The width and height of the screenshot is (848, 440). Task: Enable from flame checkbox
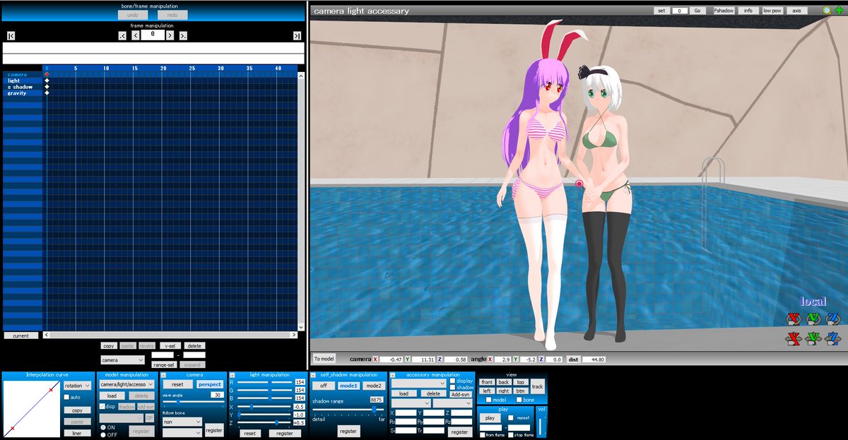tap(482, 435)
